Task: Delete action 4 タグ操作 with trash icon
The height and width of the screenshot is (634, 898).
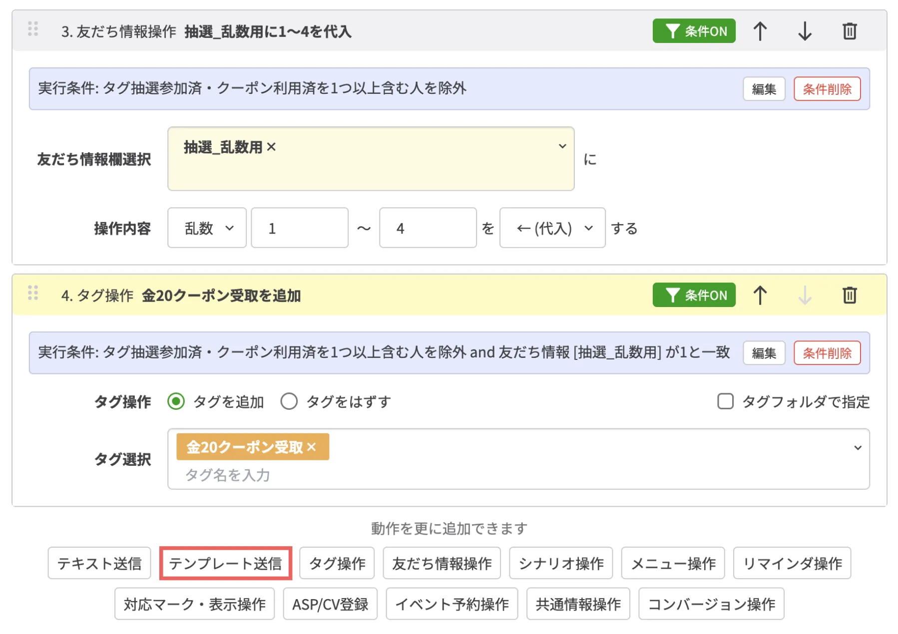Action: click(850, 295)
